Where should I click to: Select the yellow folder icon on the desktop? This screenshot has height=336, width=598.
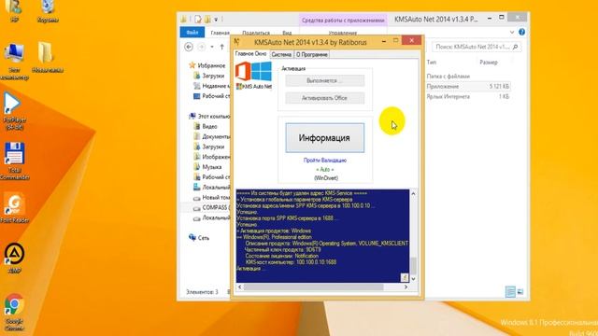pos(48,58)
